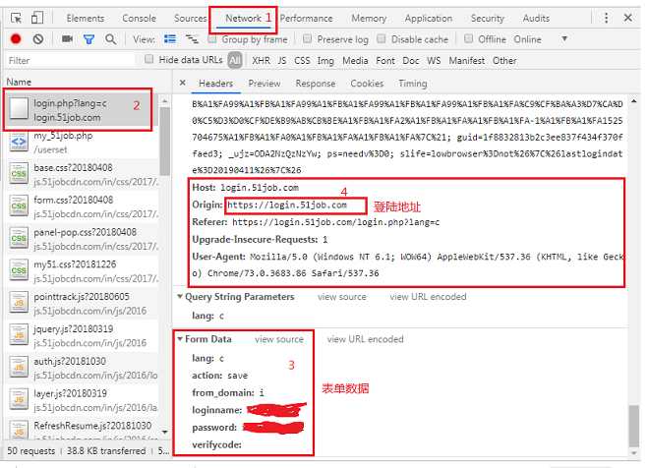Activate the inspect element picker icon
This screenshot has height=468, width=648.
tap(16, 18)
